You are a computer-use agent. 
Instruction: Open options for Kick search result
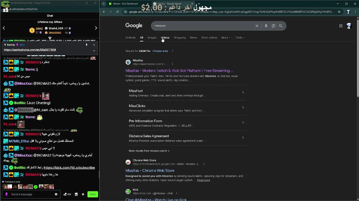pyautogui.click(x=176, y=193)
